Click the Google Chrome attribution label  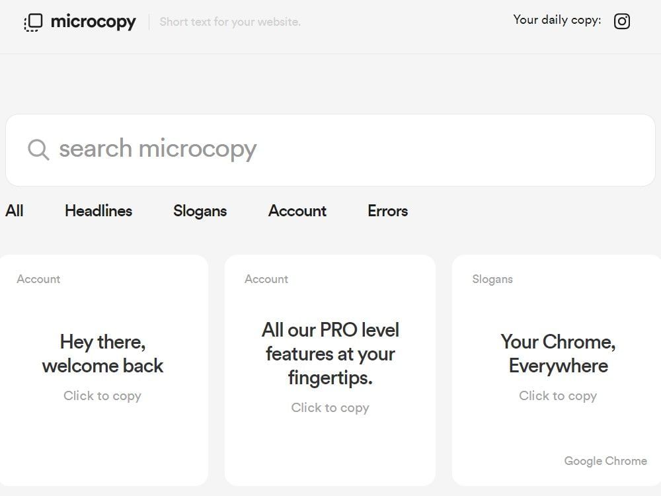(605, 461)
